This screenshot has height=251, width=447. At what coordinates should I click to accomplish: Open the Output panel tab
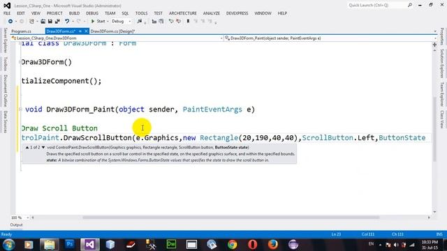16,225
